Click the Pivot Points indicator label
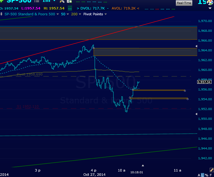The image size is (214, 177). (x=93, y=14)
